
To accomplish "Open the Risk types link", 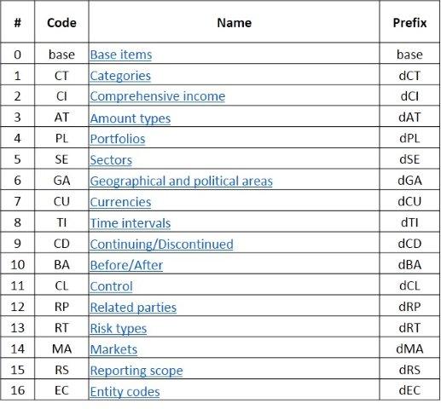I will (119, 329).
